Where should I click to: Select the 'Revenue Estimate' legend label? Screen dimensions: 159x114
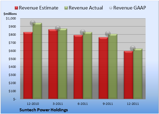click(x=39, y=8)
